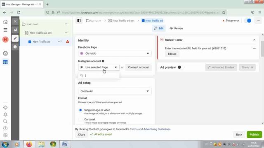Open a new browser tab
264x148 pixels.
(x=47, y=5)
